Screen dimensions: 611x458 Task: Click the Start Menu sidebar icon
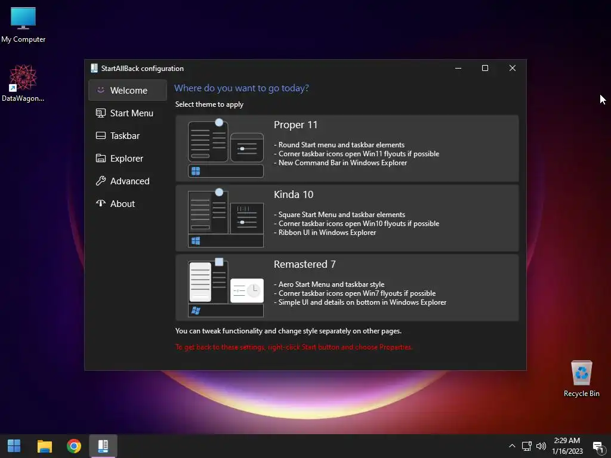(x=100, y=113)
